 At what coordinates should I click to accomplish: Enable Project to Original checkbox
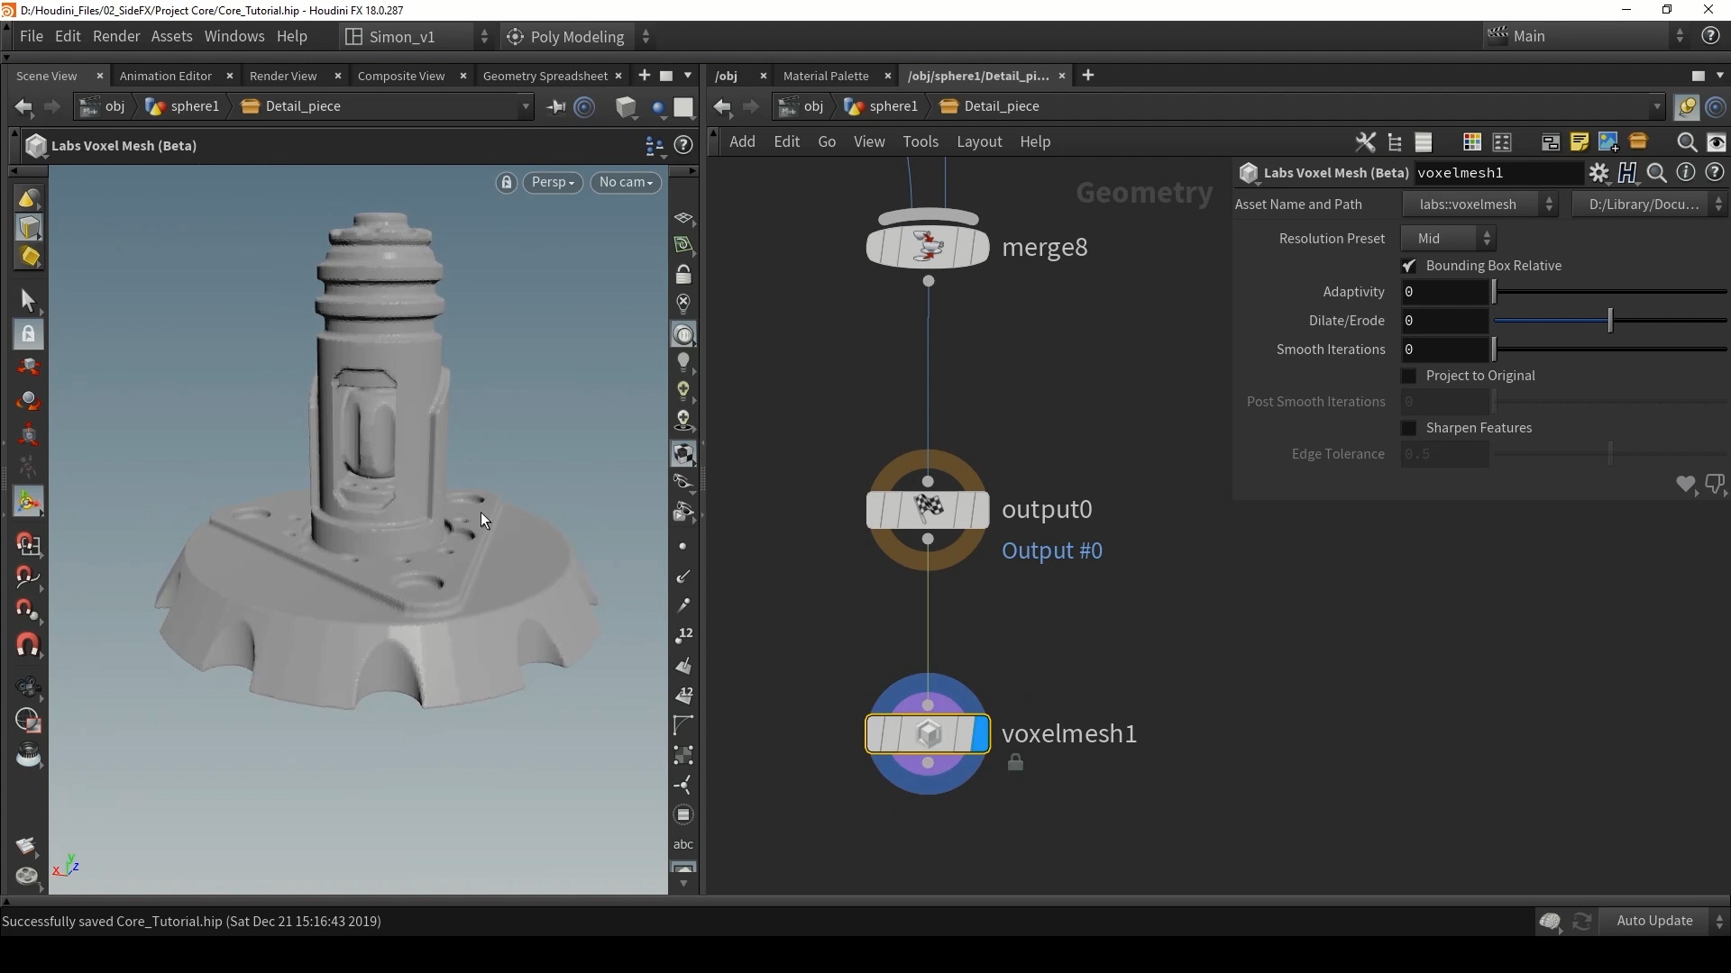[1409, 376]
